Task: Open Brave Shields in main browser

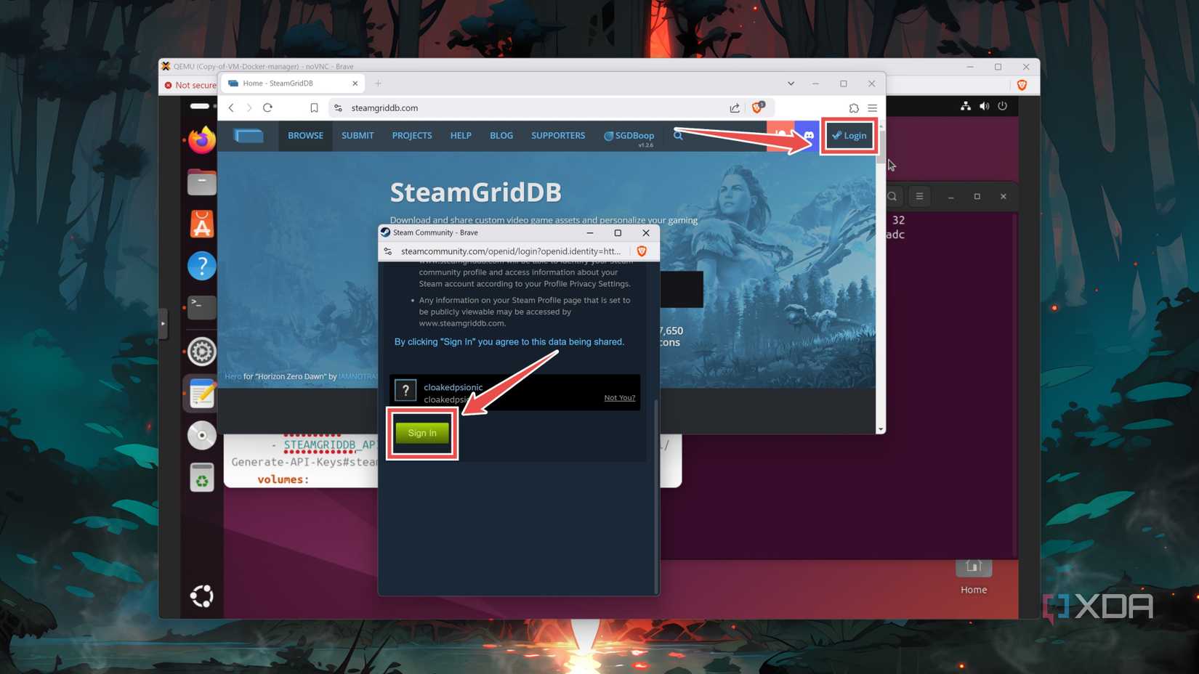Action: coord(757,107)
